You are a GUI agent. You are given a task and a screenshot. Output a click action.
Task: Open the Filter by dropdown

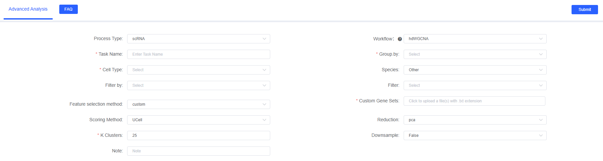[x=198, y=85]
